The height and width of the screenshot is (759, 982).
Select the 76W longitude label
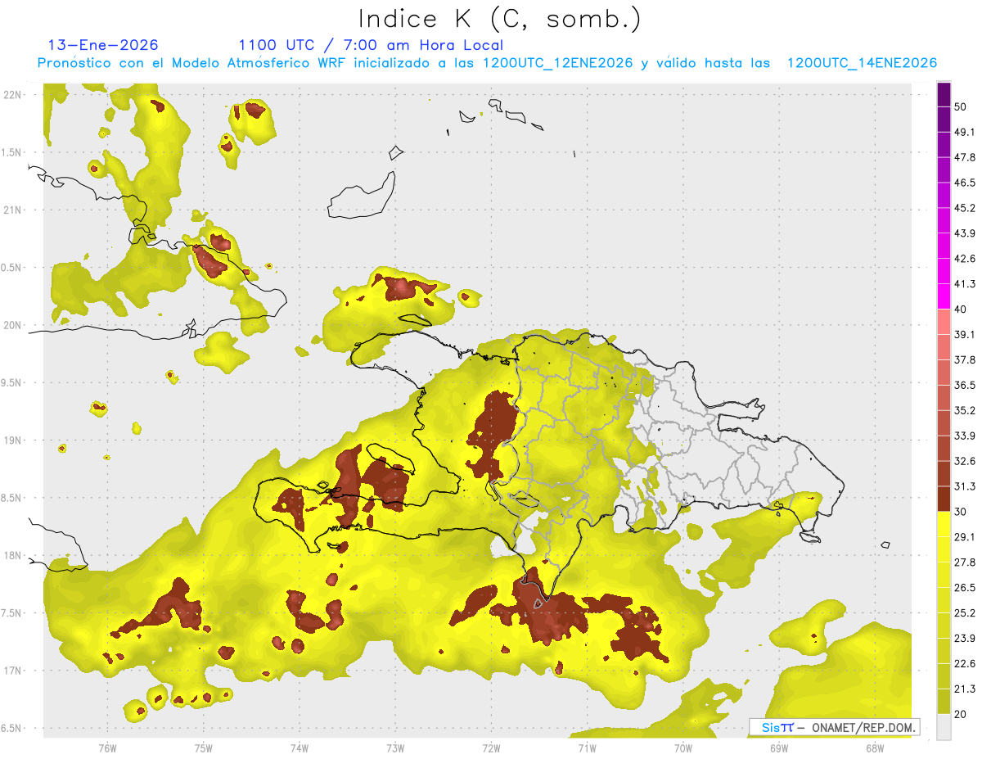(x=107, y=748)
